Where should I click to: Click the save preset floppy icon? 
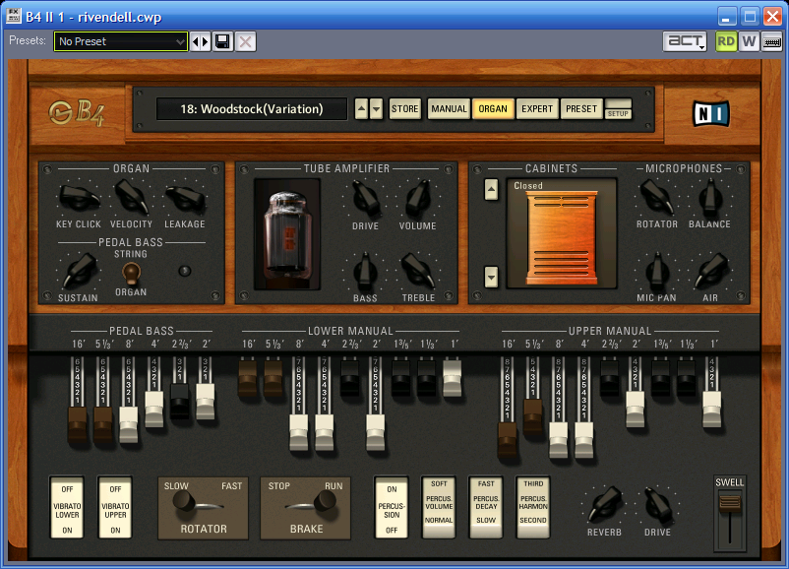(223, 41)
